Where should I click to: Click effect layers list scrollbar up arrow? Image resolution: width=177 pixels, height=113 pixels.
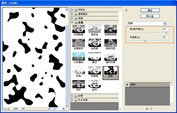[171, 84]
